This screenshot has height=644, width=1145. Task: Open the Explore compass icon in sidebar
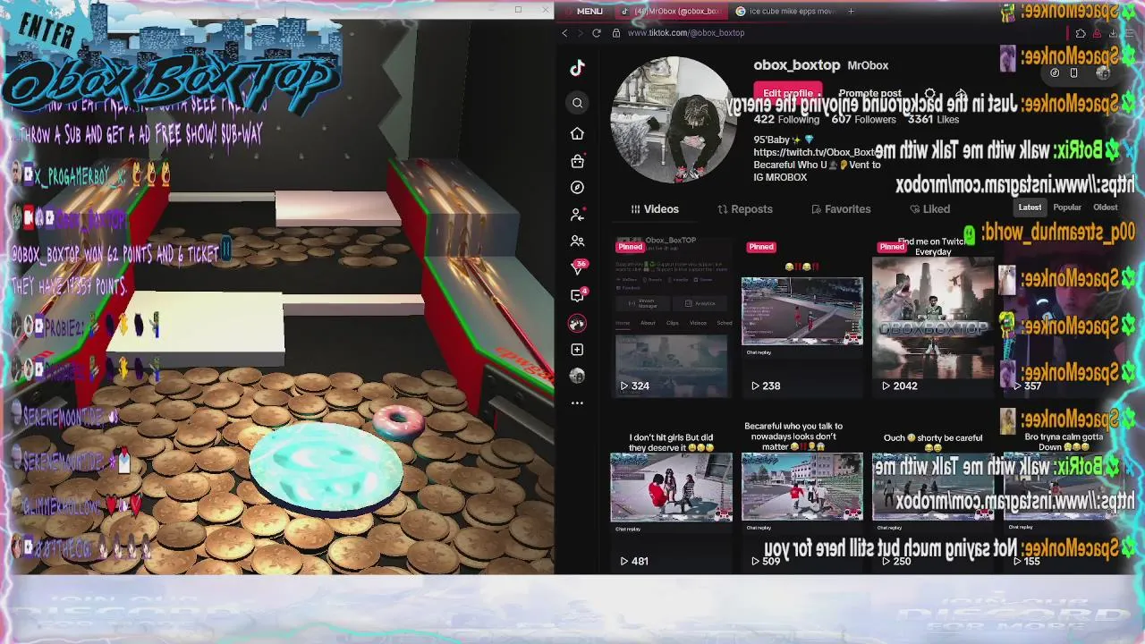point(577,188)
